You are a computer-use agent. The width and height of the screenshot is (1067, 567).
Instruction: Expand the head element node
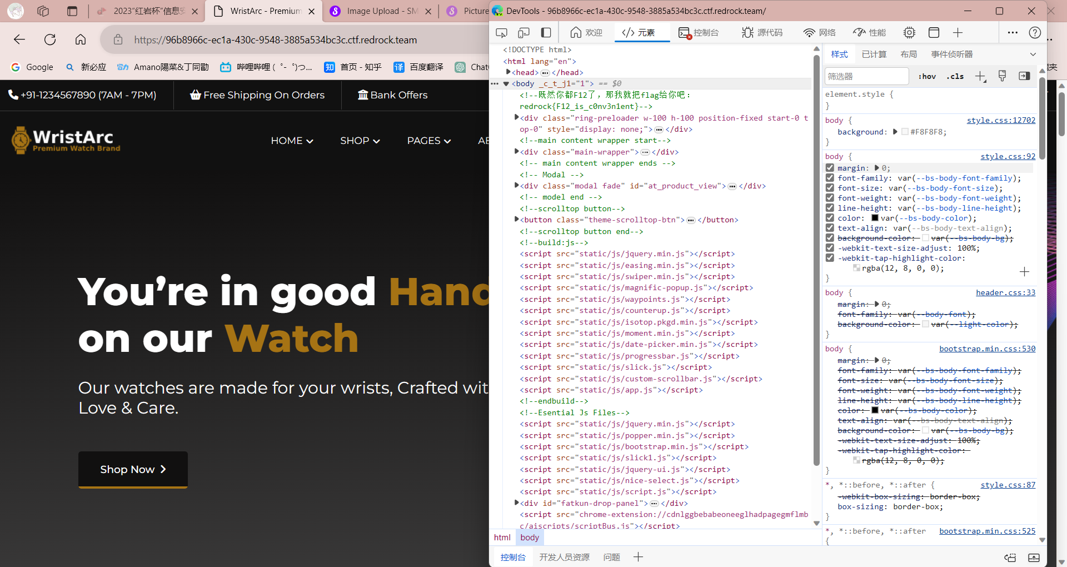coord(508,72)
